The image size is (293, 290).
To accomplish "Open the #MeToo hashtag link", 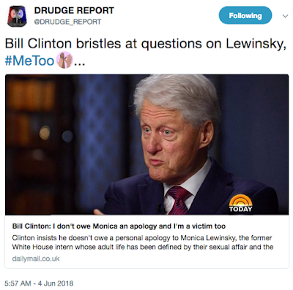I will coord(29,61).
